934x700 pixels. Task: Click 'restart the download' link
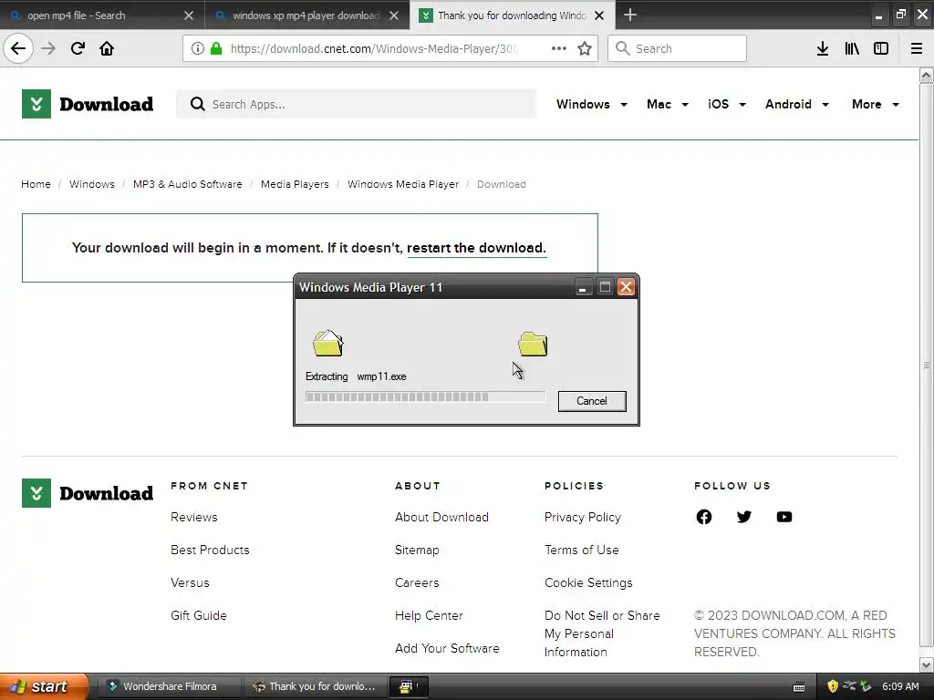(476, 248)
